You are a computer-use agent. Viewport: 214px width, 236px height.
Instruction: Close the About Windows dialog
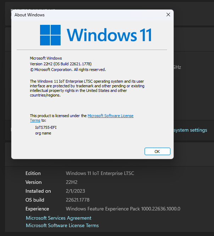pyautogui.click(x=168, y=15)
